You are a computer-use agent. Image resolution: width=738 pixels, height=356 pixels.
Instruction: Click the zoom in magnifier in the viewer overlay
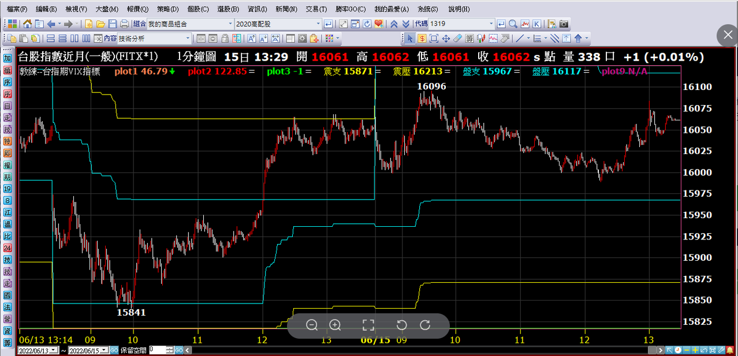click(x=335, y=325)
